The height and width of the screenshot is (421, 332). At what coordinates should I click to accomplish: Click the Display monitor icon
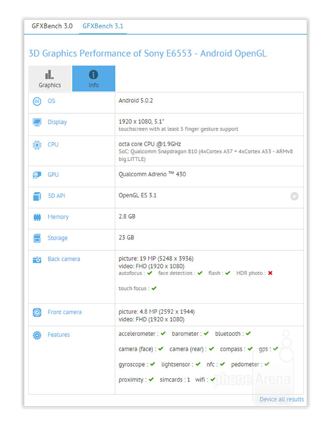click(37, 122)
